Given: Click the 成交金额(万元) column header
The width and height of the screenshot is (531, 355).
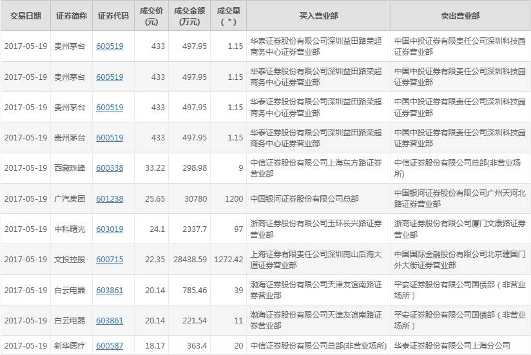Looking at the screenshot, I should (x=189, y=16).
